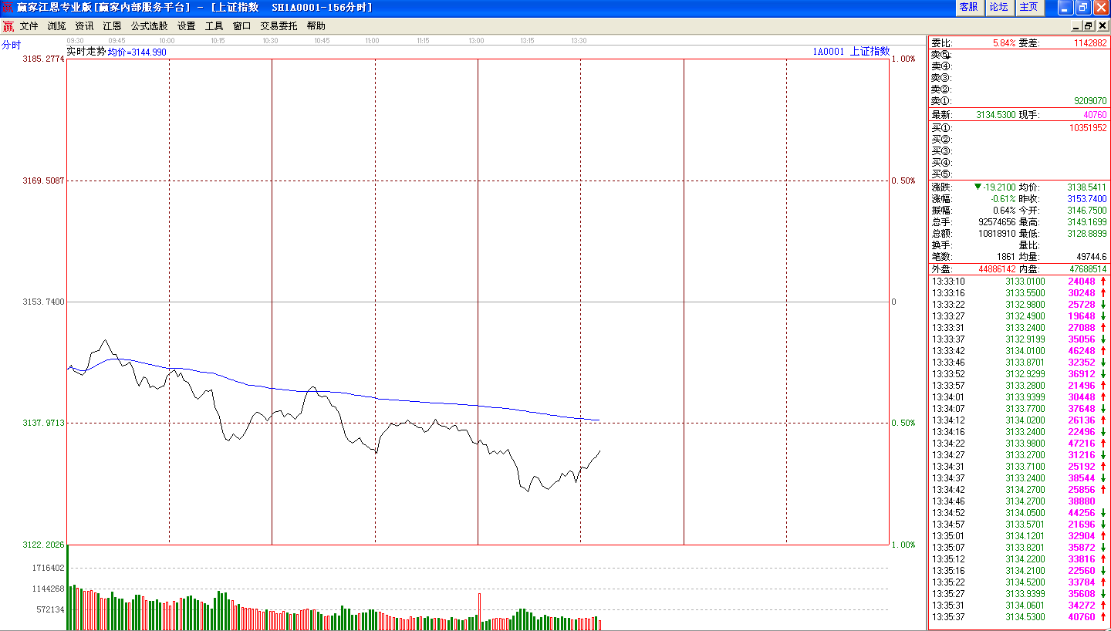Click the 总额 10818910 value
Viewport: 1111px width, 631px height.
(x=997, y=234)
